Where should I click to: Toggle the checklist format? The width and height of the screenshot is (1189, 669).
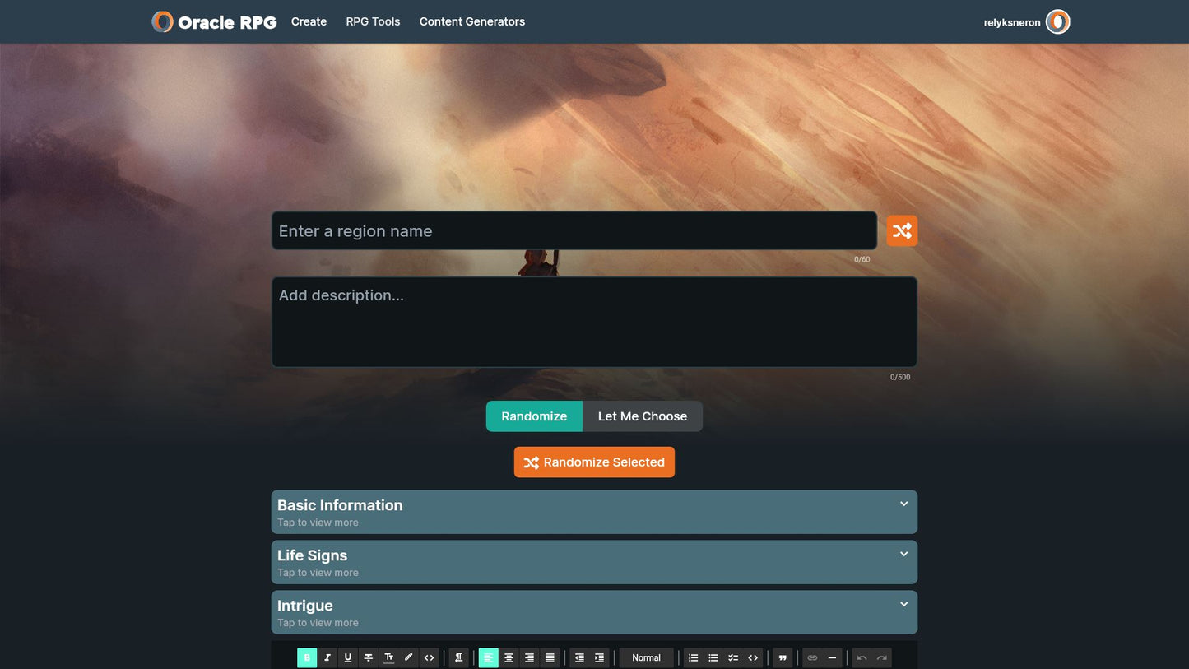click(x=733, y=657)
